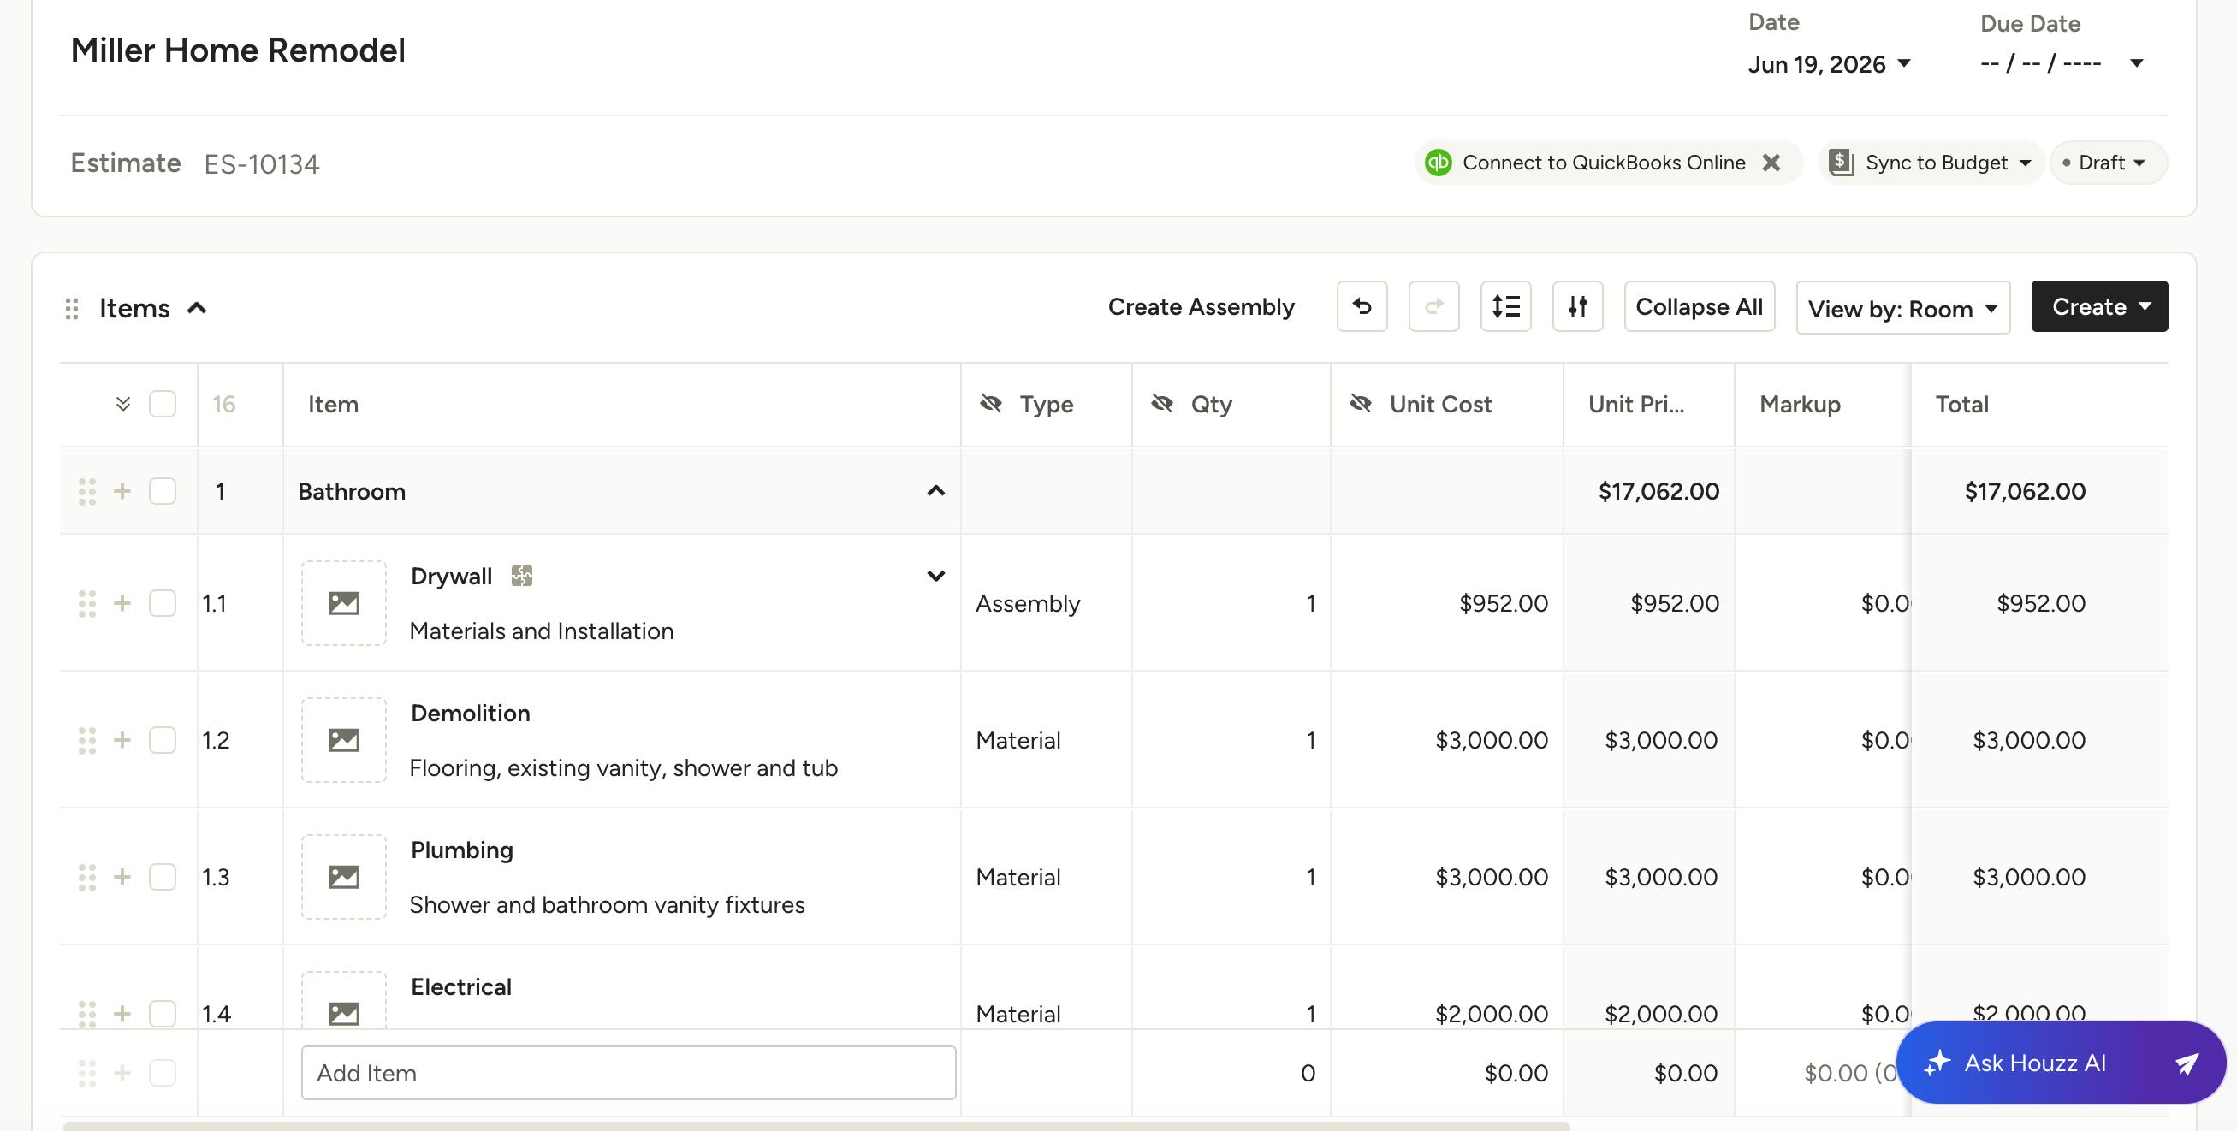This screenshot has width=2237, height=1131.
Task: Click the Sync to Budget dollar icon
Action: (1841, 163)
